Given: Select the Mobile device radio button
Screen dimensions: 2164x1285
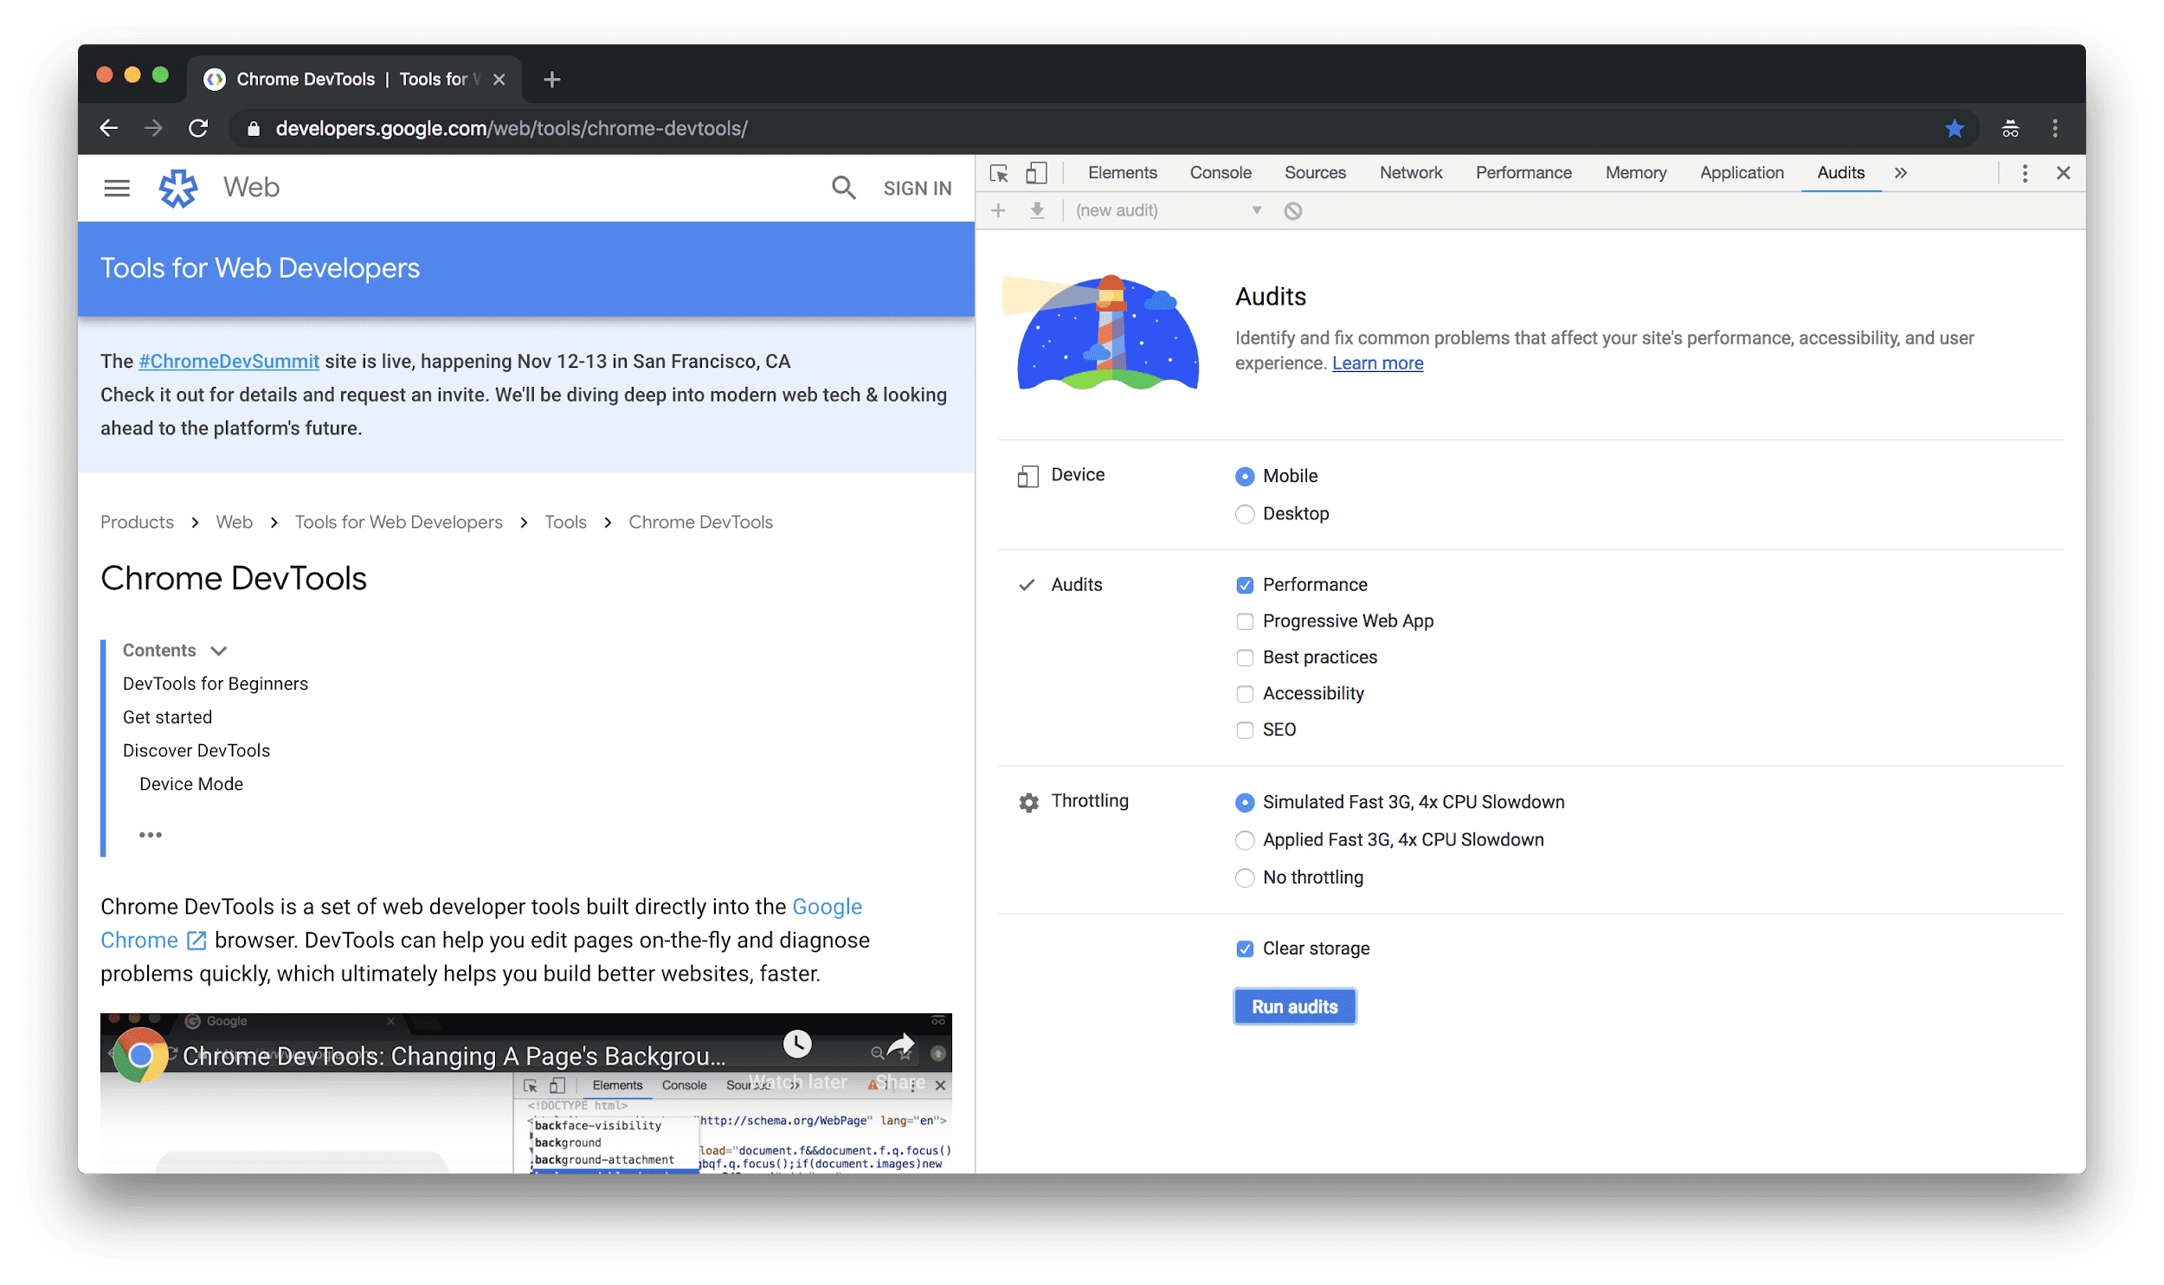Looking at the screenshot, I should pyautogui.click(x=1244, y=474).
